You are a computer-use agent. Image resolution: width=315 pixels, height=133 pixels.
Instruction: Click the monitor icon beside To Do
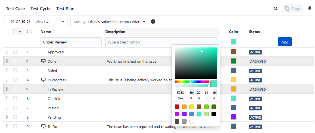pos(43,127)
